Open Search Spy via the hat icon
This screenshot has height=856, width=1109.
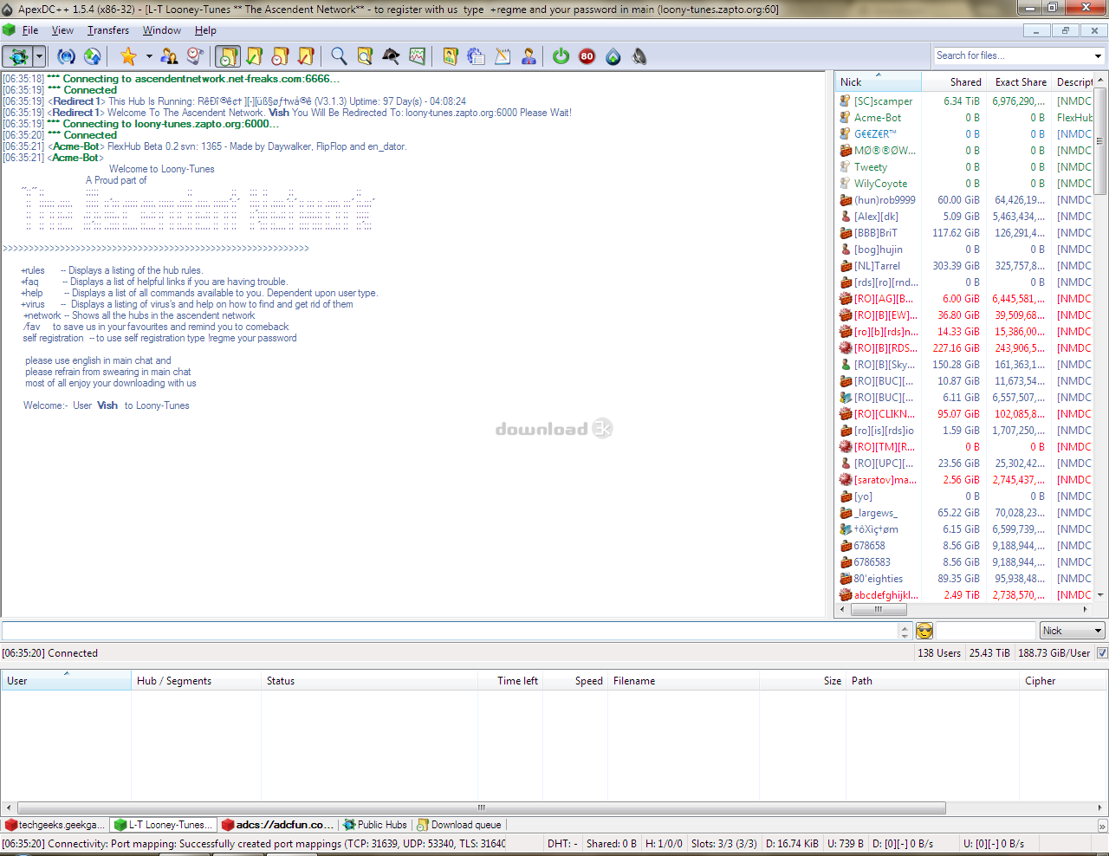click(391, 57)
